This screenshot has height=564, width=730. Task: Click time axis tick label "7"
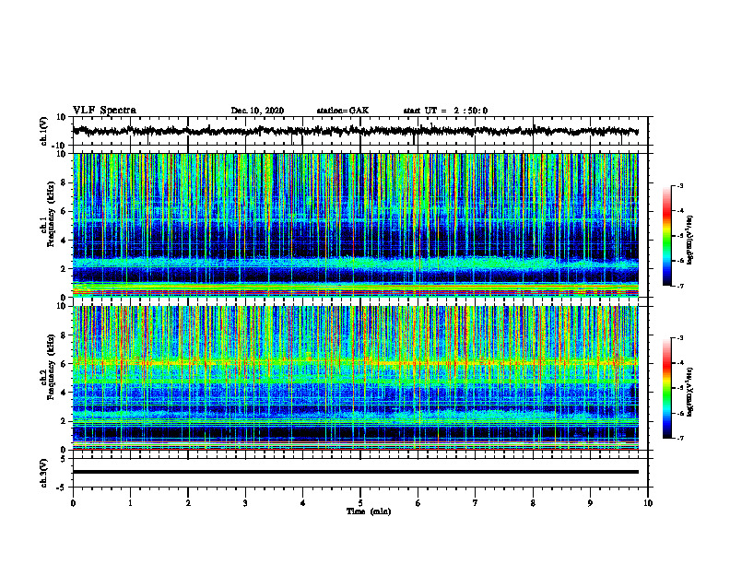point(476,503)
